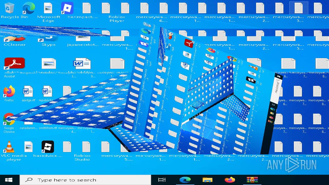The width and height of the screenshot is (329, 185).
Task: Select the black Roblox Studio desktop icon
Action: 48,147
